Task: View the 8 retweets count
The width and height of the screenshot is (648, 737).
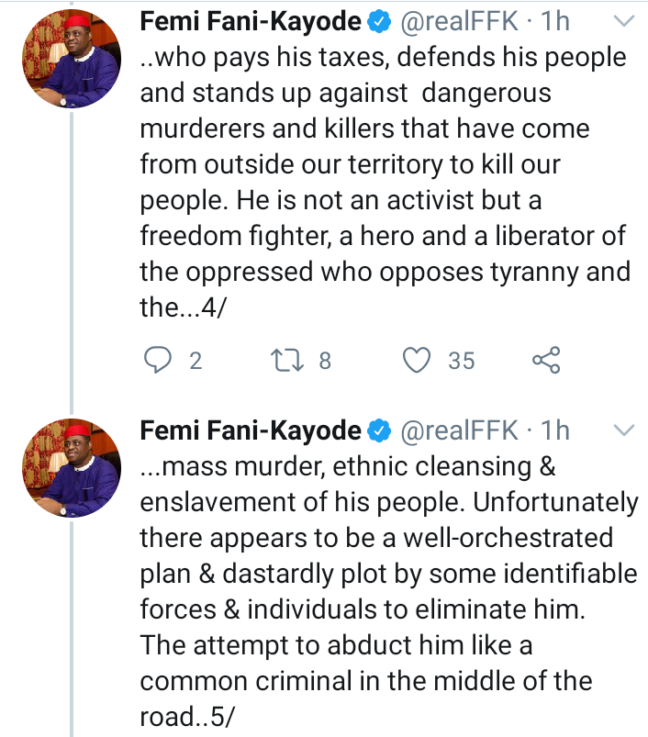Action: click(x=325, y=361)
